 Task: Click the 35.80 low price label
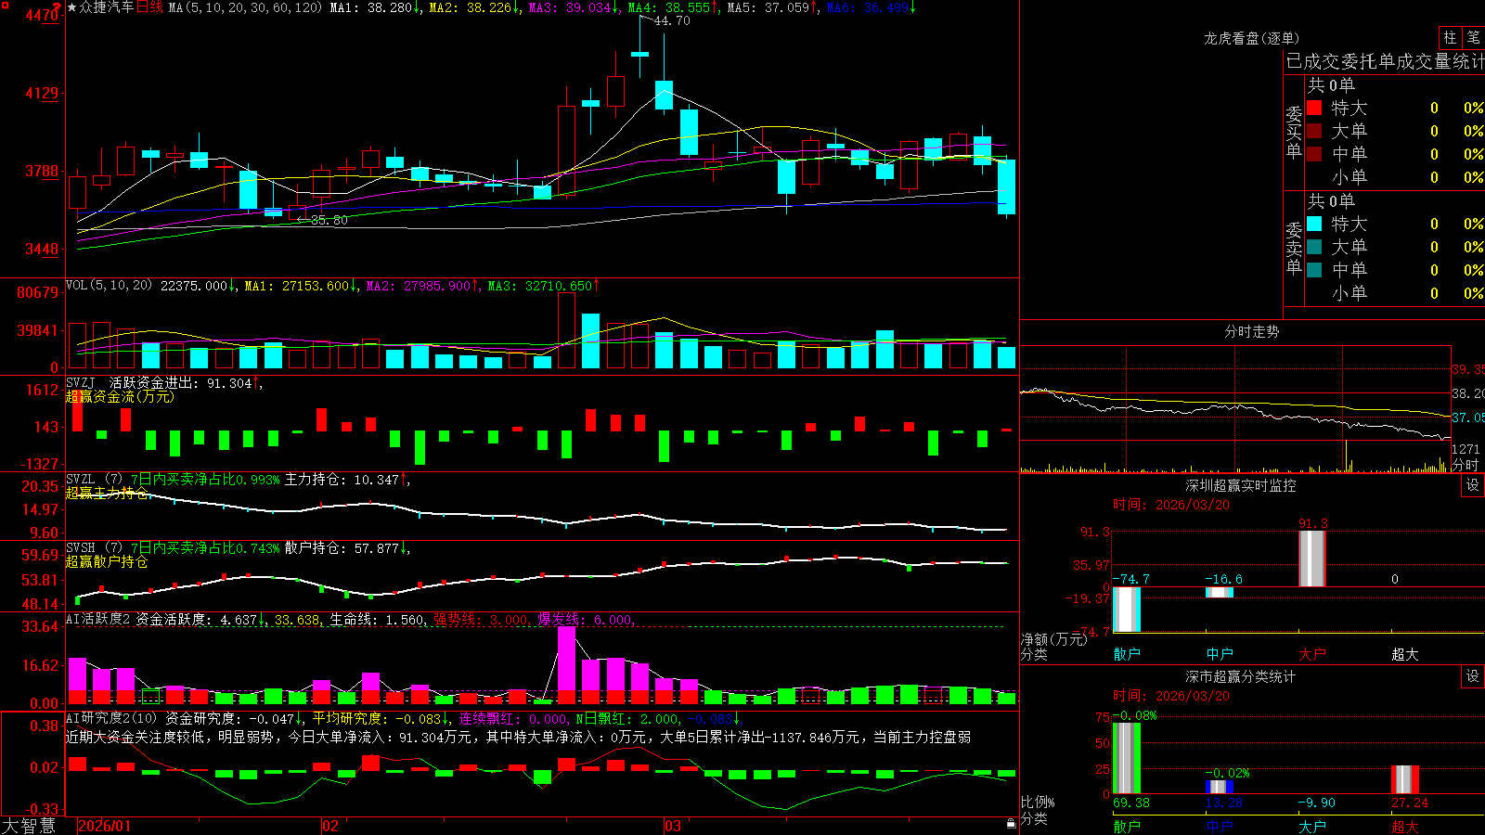pos(329,220)
